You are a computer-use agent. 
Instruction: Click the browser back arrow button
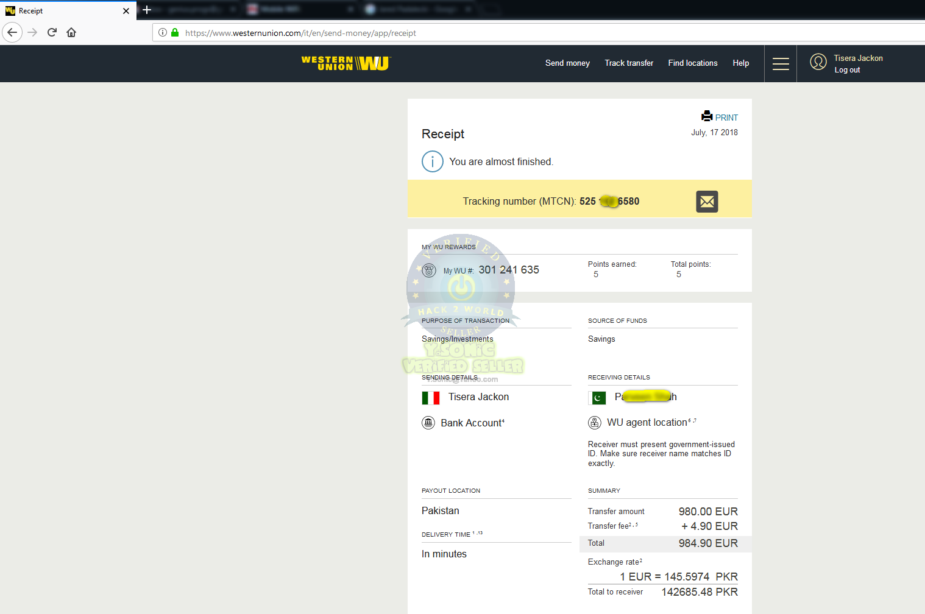12,32
